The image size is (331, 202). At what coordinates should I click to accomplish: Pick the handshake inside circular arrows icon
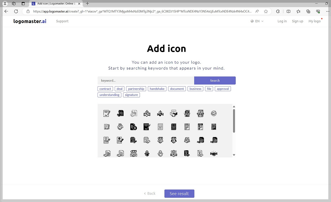tap(214, 113)
